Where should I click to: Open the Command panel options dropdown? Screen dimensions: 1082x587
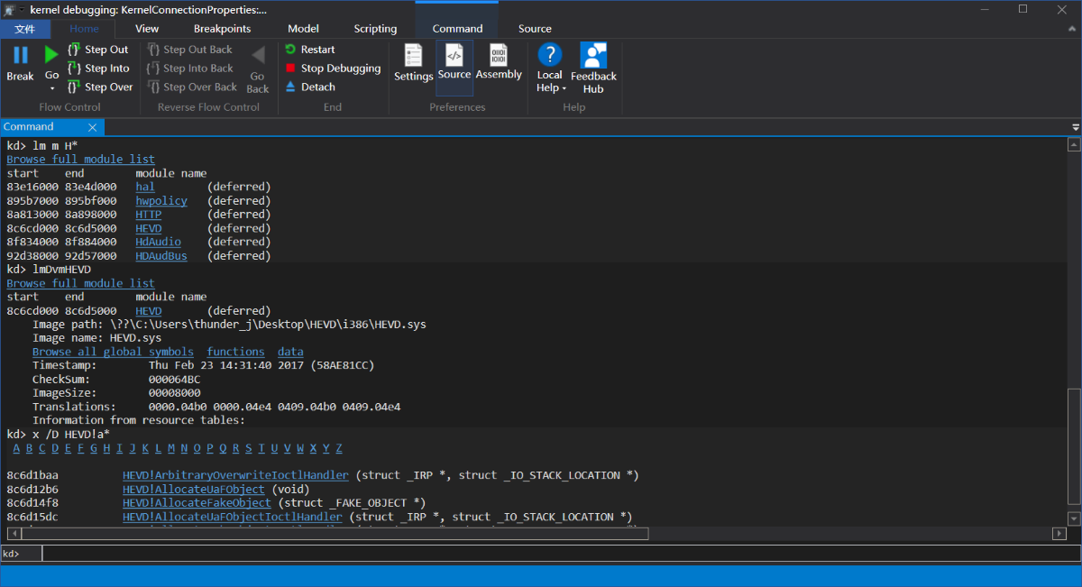[x=1075, y=127]
